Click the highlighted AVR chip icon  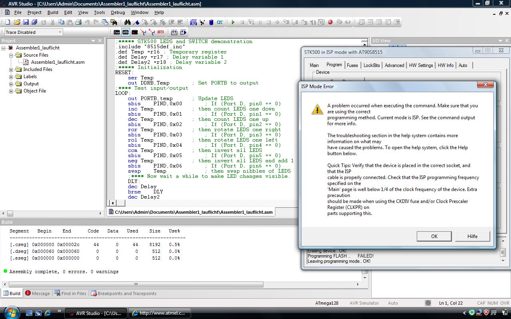pyautogui.click(x=126, y=32)
